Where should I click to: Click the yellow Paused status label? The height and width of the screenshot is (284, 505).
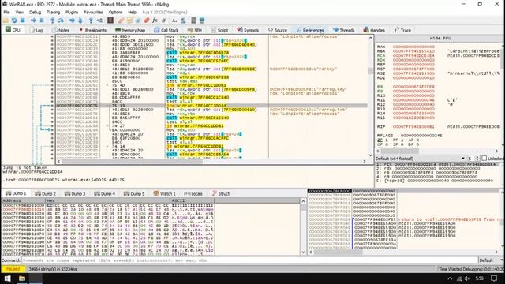click(13, 269)
